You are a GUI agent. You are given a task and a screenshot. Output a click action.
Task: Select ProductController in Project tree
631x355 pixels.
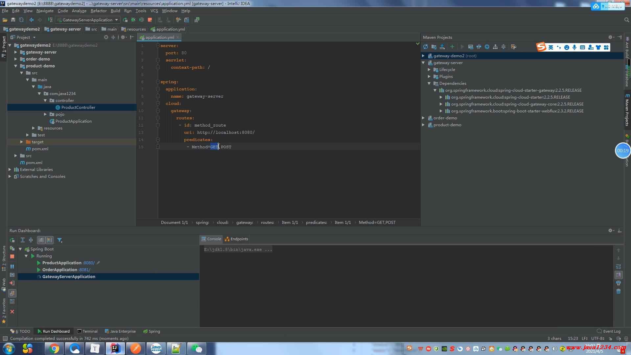78,107
